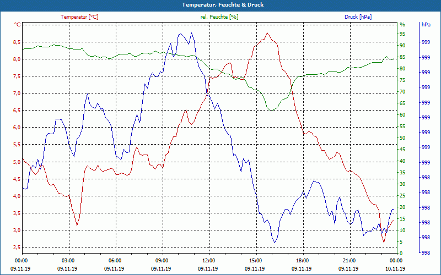Click humidity axis value 20
Screen dimensions: 441x275
[402, 207]
